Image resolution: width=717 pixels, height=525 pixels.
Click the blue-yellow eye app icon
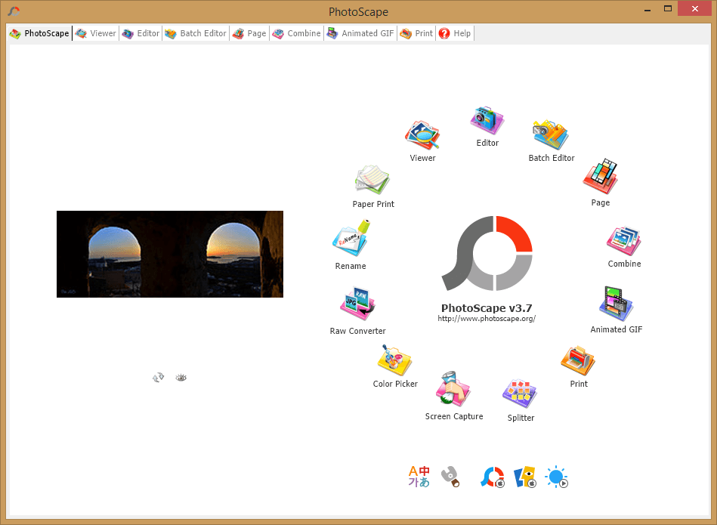[524, 477]
